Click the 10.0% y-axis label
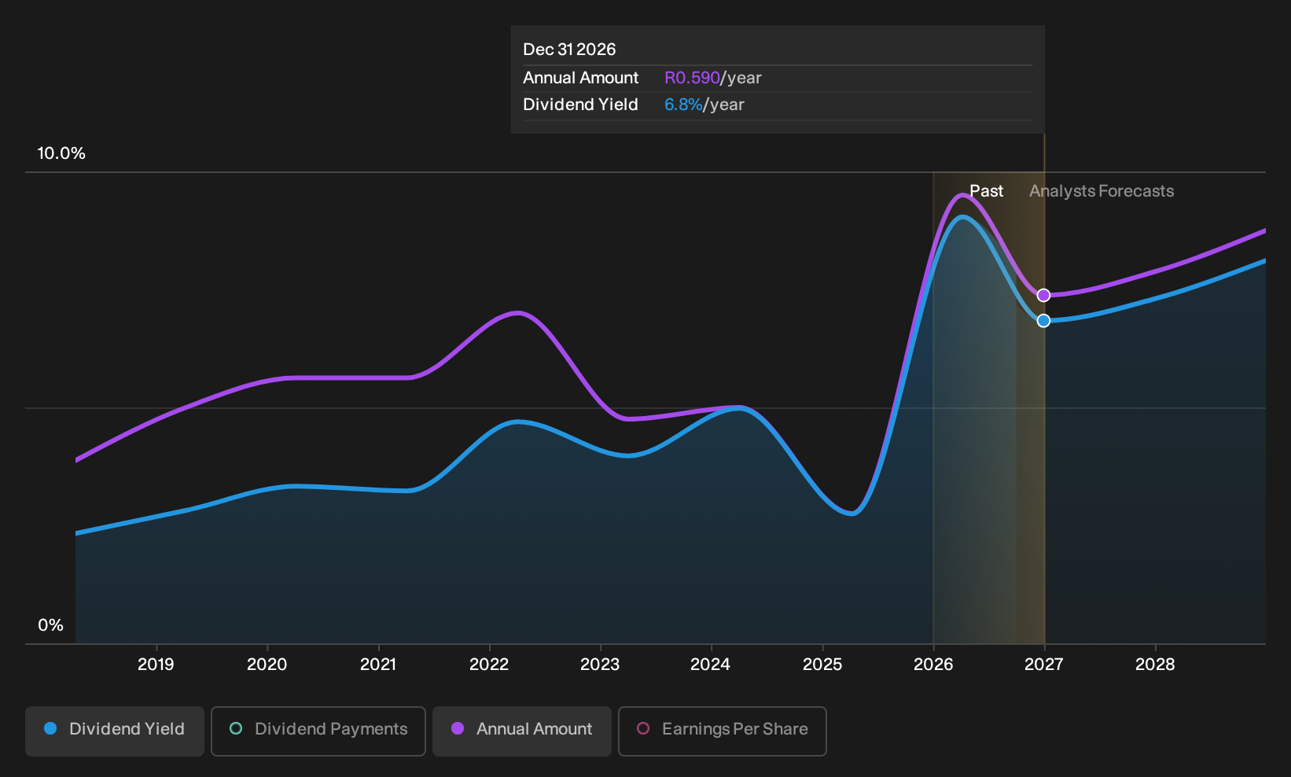 pos(61,153)
